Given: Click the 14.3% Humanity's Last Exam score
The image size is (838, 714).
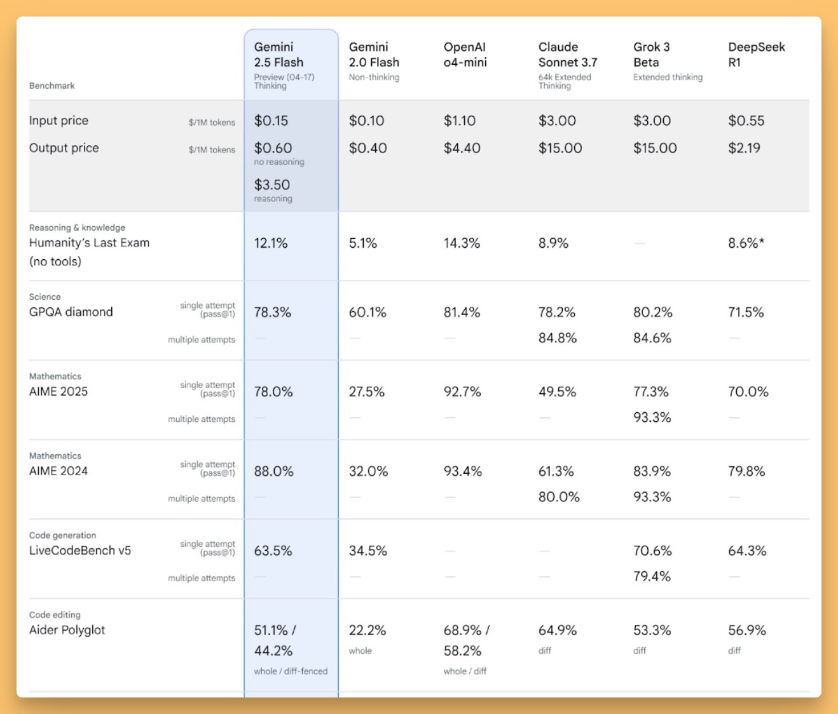Looking at the screenshot, I should point(462,243).
